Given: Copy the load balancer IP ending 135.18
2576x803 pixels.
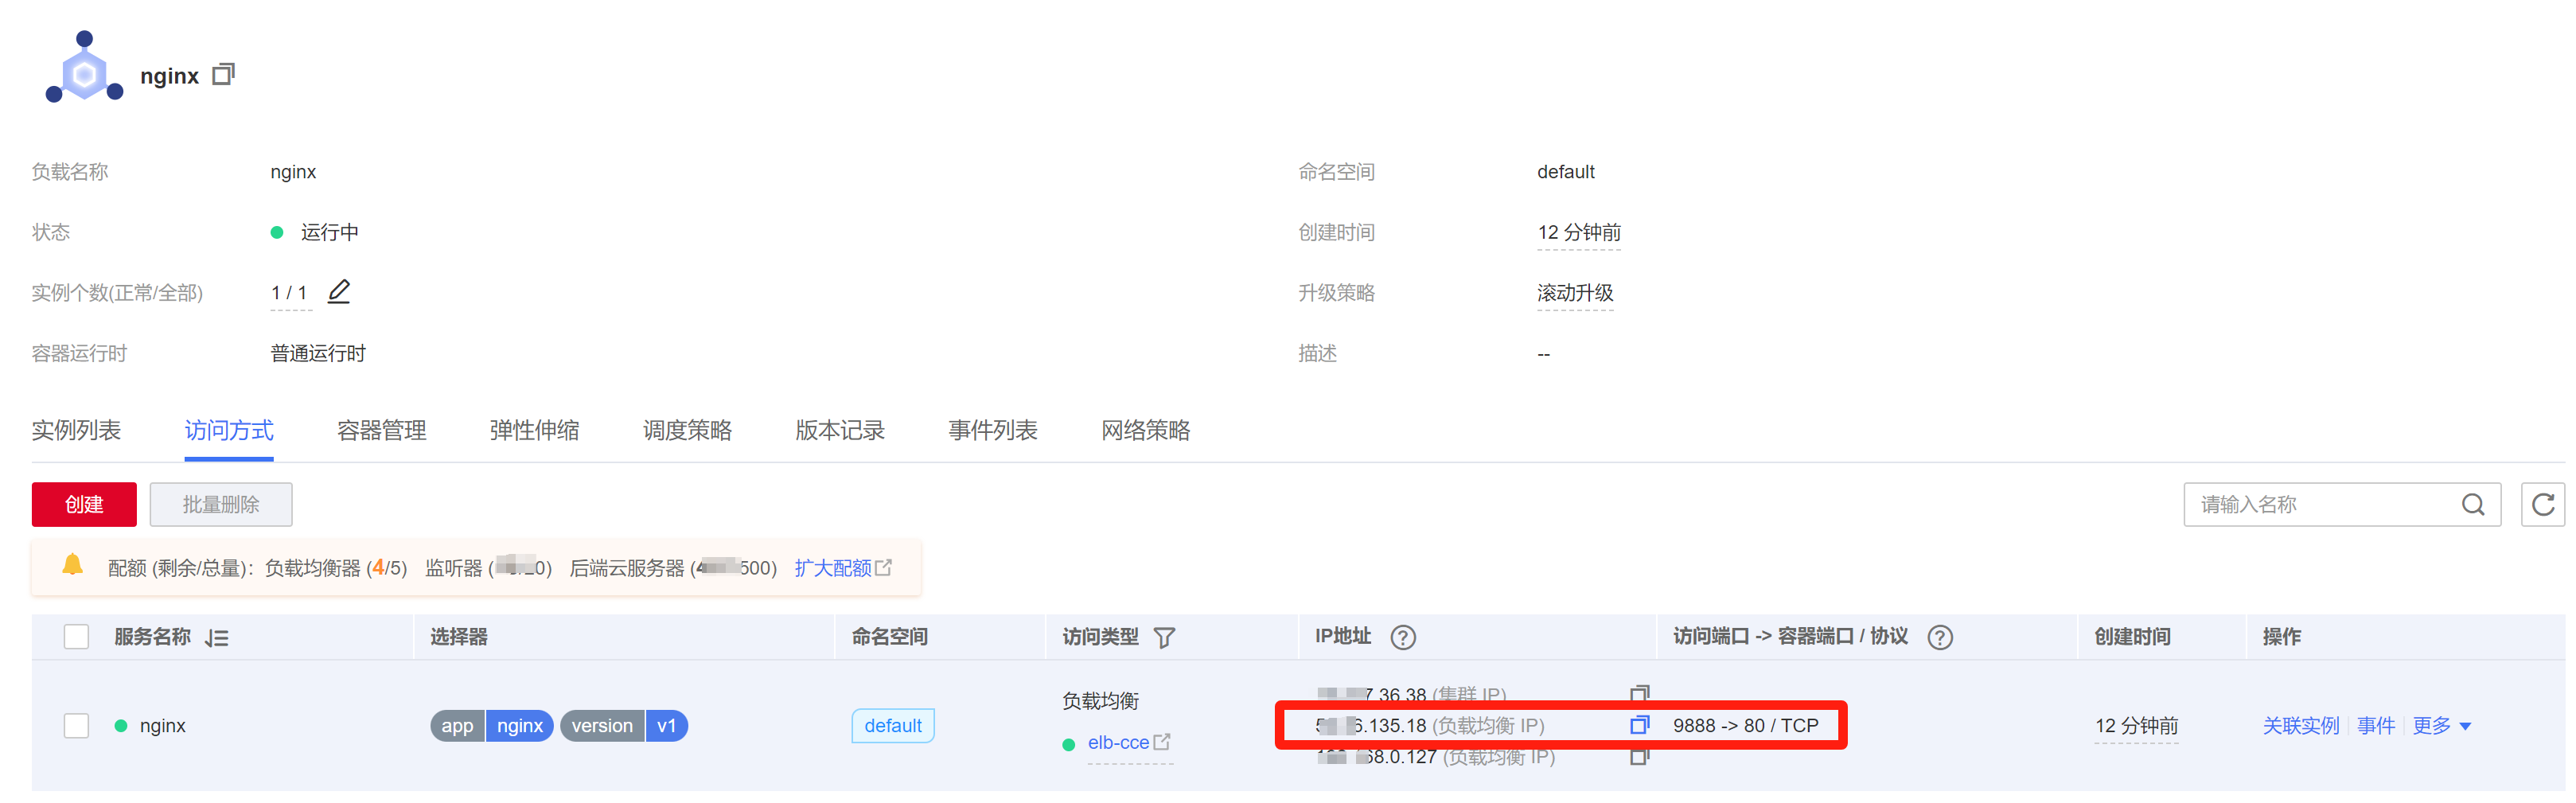Looking at the screenshot, I should [x=1639, y=725].
